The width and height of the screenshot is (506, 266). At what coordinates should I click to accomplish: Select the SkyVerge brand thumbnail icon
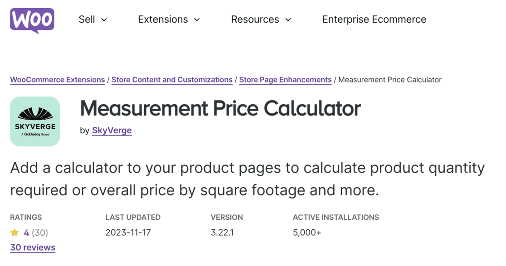pos(34,121)
